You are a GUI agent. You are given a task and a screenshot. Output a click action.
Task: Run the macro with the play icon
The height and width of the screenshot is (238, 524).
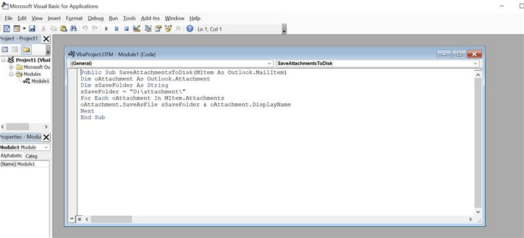(107, 29)
